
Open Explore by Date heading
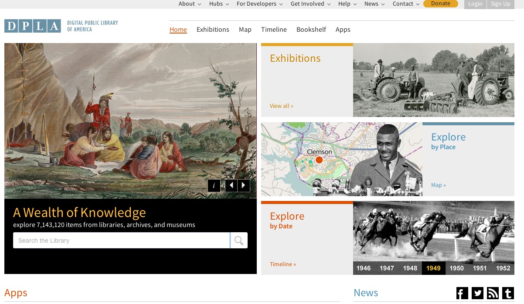pyautogui.click(x=287, y=220)
